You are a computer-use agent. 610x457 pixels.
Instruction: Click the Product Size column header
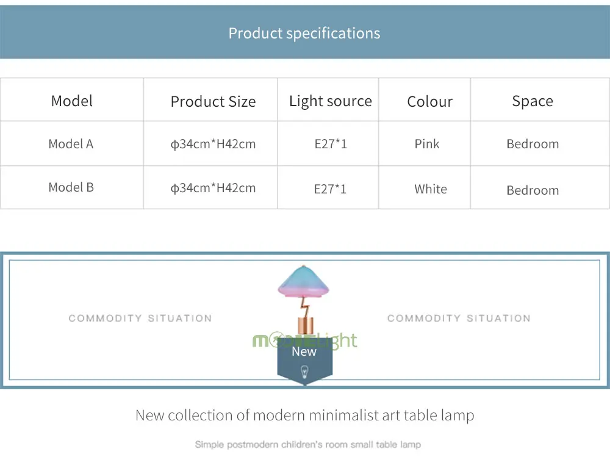click(213, 102)
